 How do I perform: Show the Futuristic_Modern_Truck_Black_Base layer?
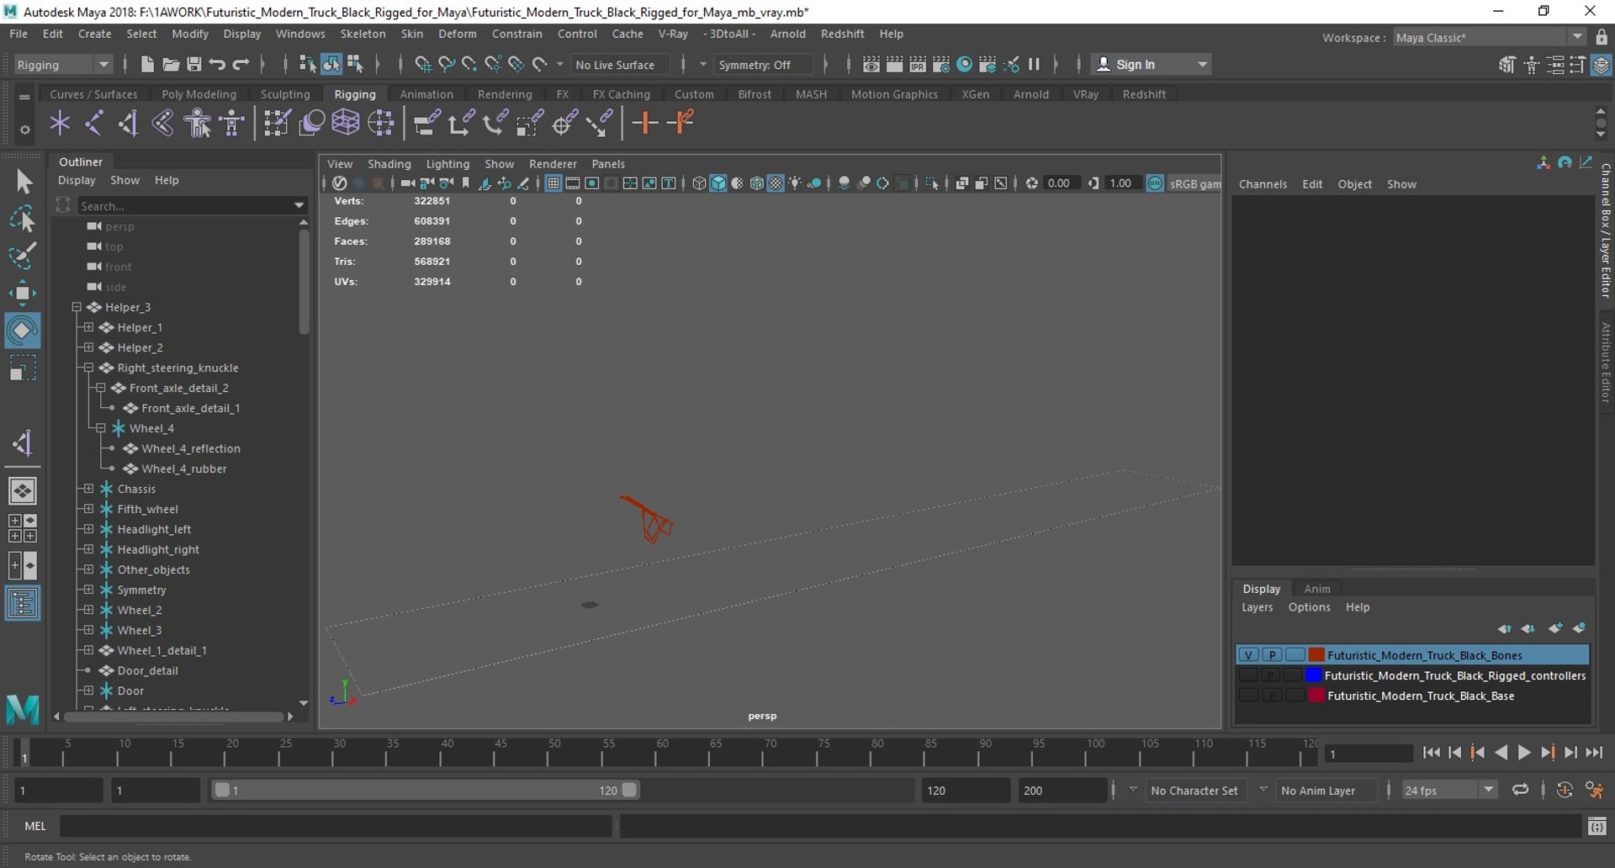click(x=1248, y=696)
